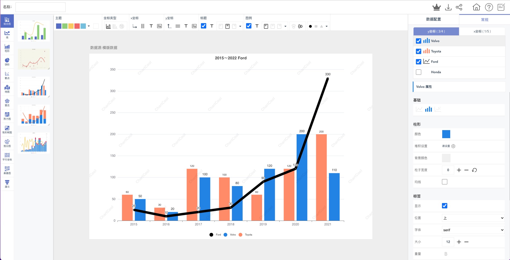Expand the title position dropdown arrow
Screen dimensions: 510x260
[x=240, y=26]
